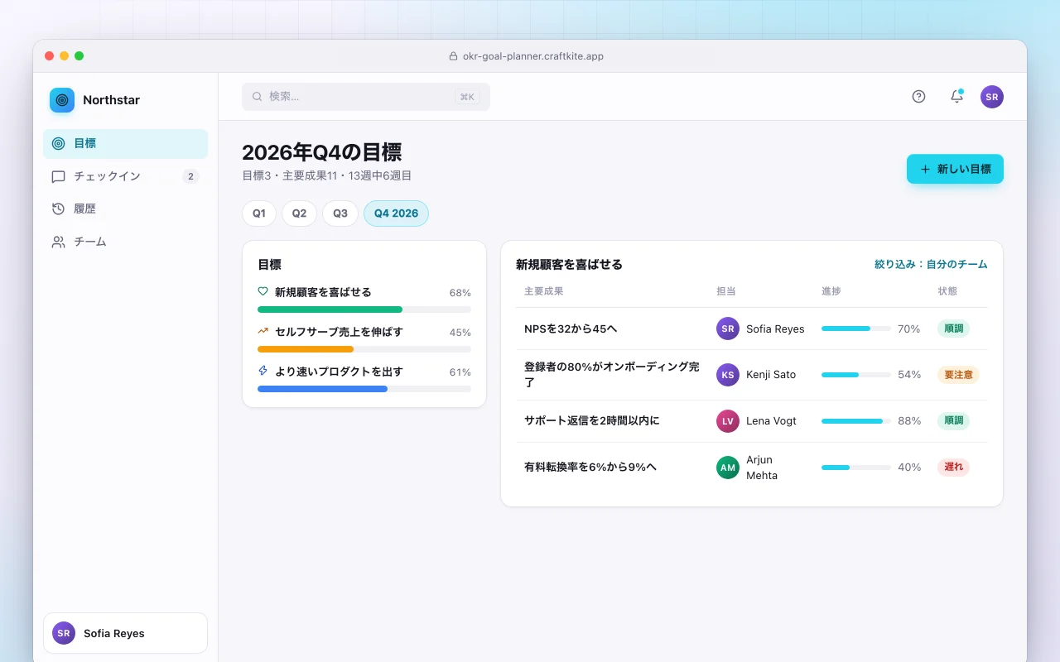The width and height of the screenshot is (1060, 662).
Task: Click the 要注意 status badge
Action: 958,375
